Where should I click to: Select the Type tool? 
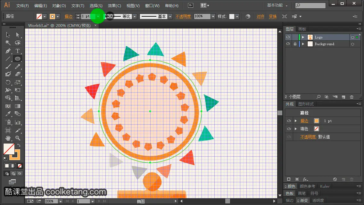pyautogui.click(x=18, y=51)
